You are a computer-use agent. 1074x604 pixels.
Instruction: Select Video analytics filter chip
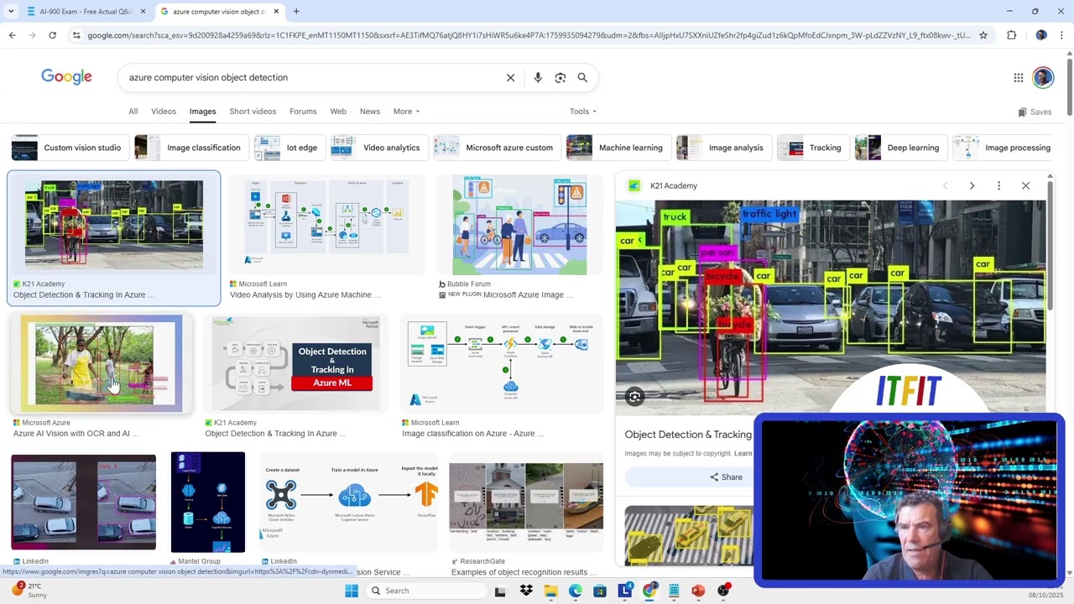[378, 148]
